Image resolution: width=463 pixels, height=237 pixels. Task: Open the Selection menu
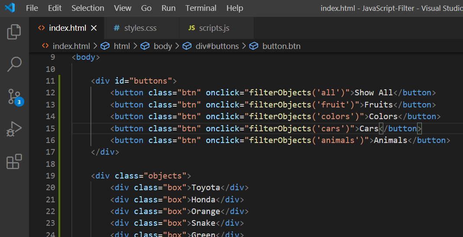(x=88, y=8)
